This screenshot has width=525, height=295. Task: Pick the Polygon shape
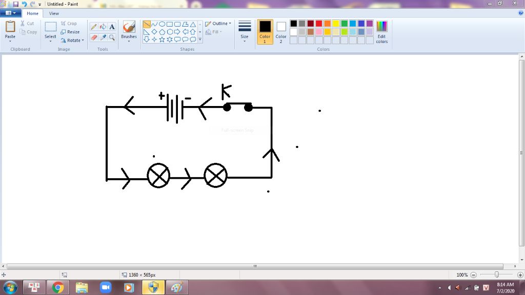point(185,25)
